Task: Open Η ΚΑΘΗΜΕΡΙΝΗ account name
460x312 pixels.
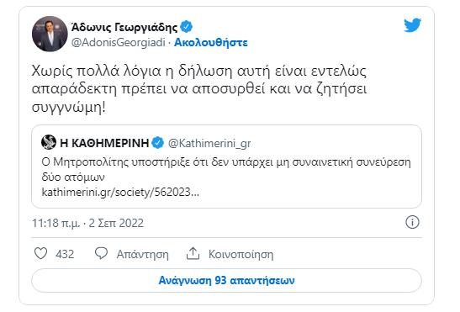Action: [104, 143]
